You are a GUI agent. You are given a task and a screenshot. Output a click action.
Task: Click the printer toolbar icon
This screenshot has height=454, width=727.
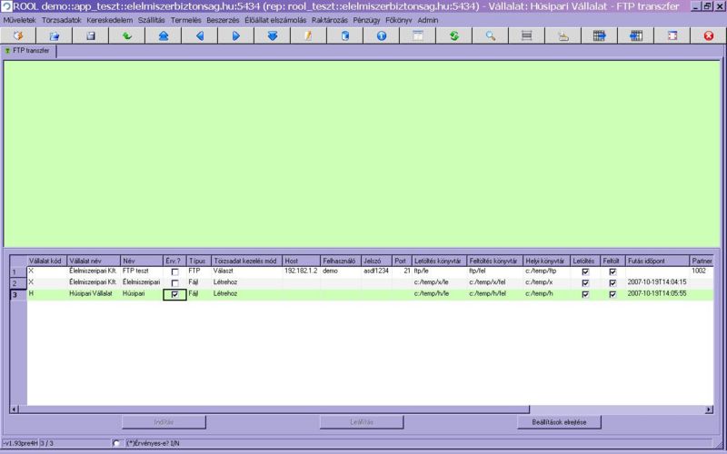point(563,35)
